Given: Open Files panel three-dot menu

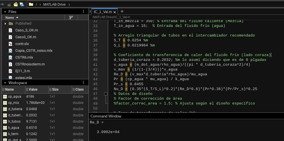Looking at the screenshot, I should pos(83,12).
